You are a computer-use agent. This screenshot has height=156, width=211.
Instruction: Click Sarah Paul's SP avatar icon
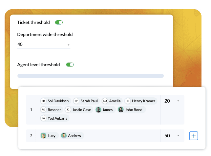point(76,101)
